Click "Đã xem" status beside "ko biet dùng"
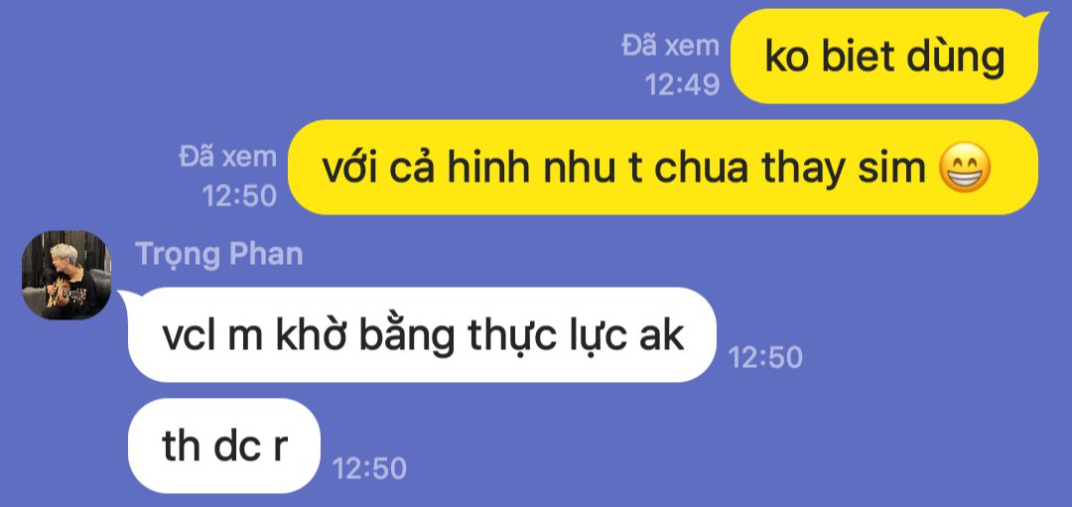This screenshot has height=507, width=1072. [x=671, y=46]
